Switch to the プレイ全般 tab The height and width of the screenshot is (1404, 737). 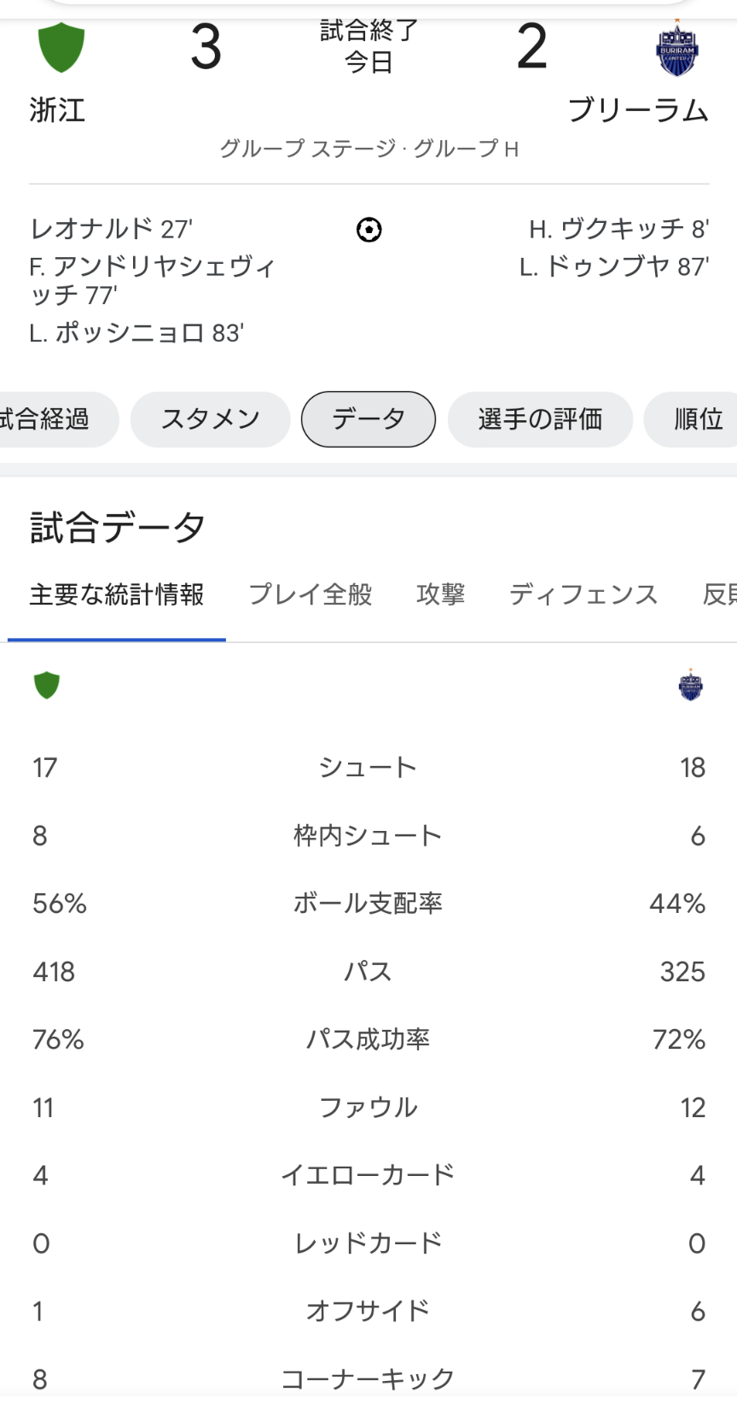(310, 594)
